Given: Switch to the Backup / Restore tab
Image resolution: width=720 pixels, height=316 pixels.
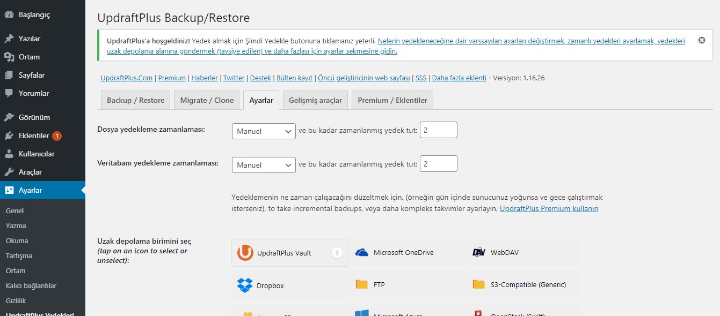Looking at the screenshot, I should [136, 100].
